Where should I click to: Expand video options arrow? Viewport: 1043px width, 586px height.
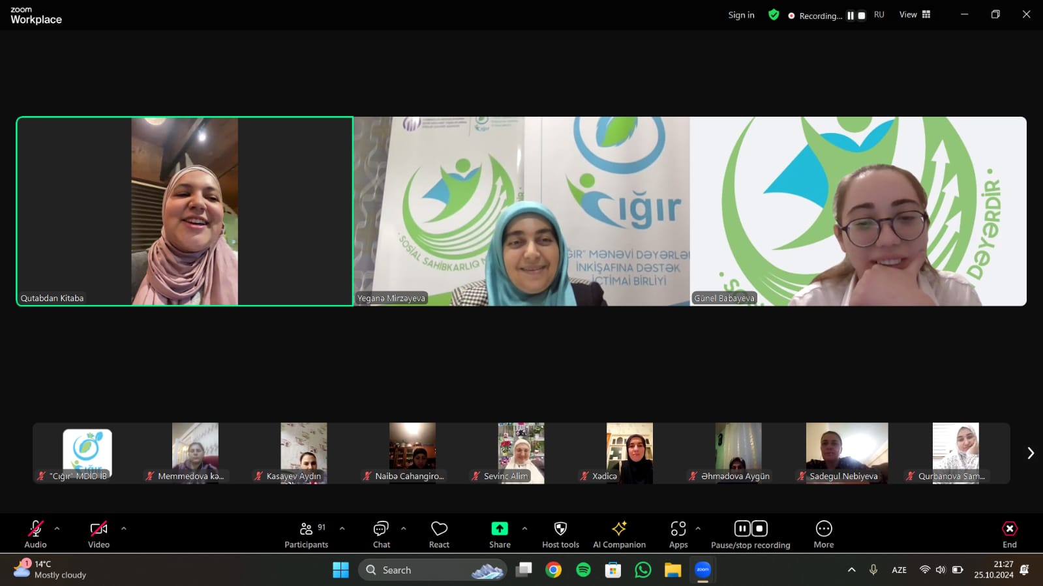coord(124,529)
